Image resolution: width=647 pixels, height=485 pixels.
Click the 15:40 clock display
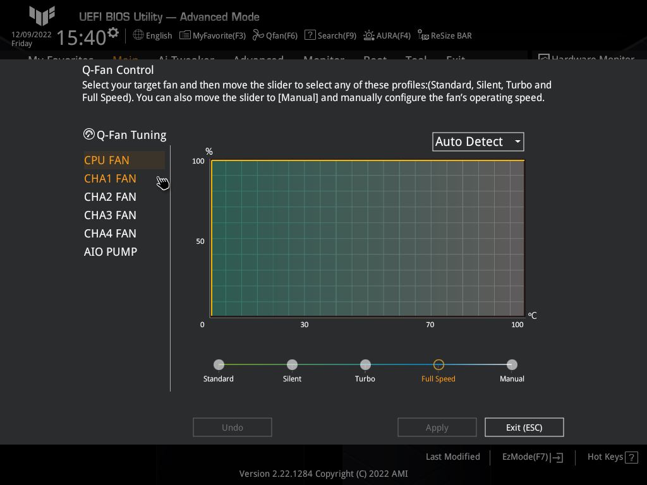pos(82,37)
